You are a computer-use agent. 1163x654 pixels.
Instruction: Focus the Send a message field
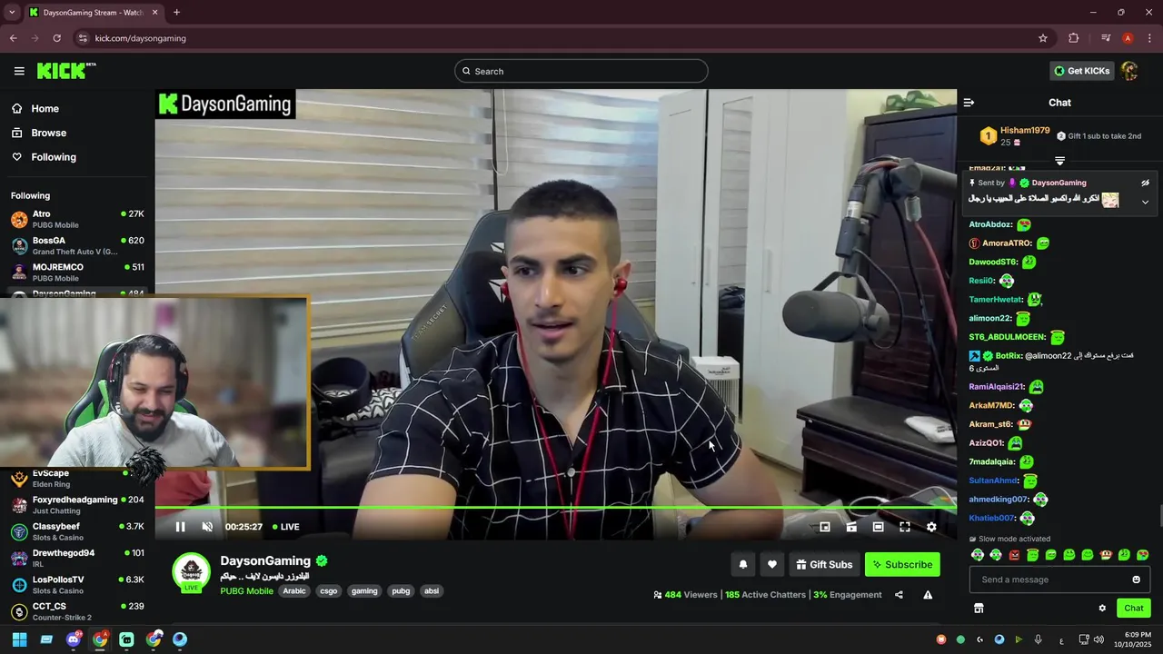point(1059,580)
